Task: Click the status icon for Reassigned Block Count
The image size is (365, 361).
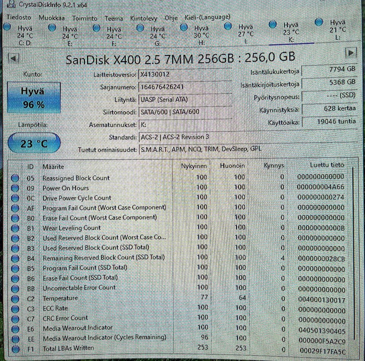Action: (x=15, y=178)
